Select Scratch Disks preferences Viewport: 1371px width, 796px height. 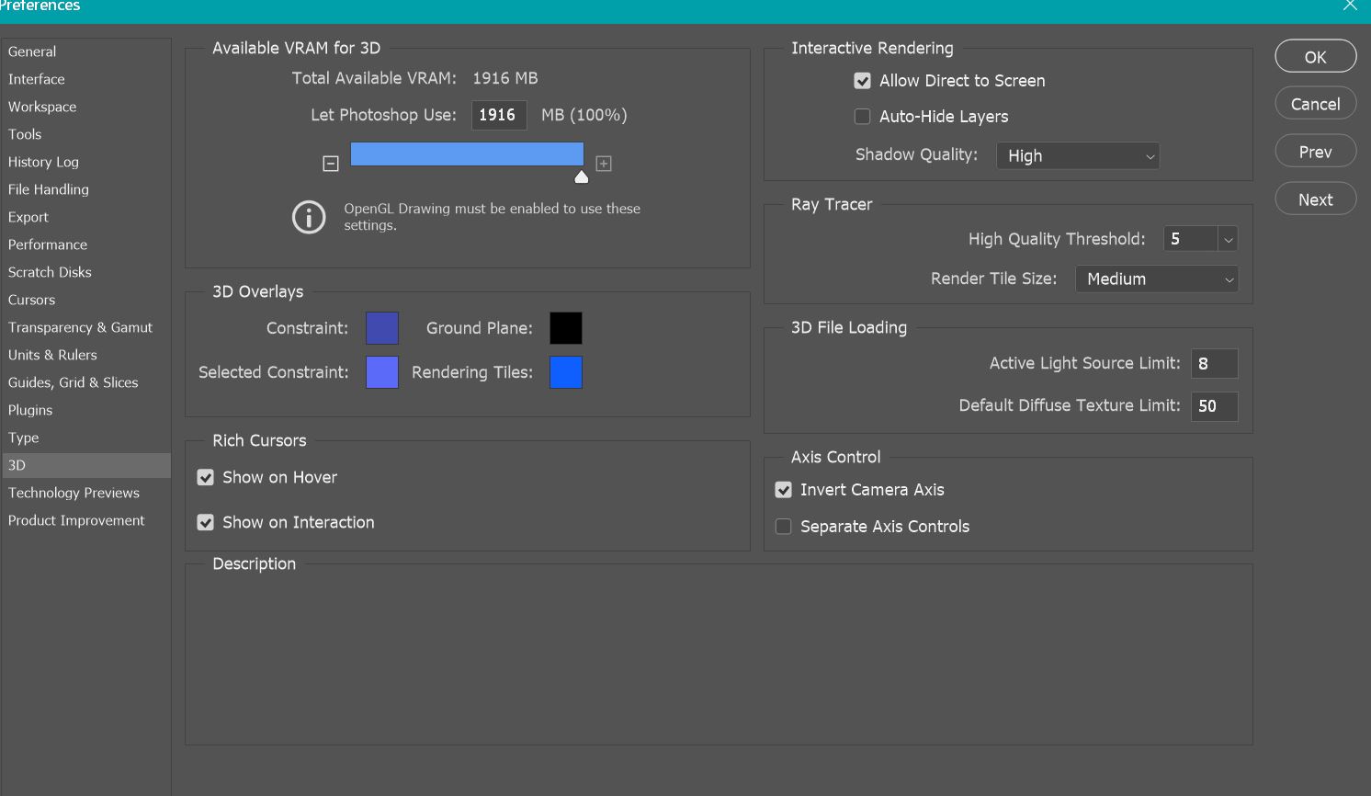pos(85,272)
